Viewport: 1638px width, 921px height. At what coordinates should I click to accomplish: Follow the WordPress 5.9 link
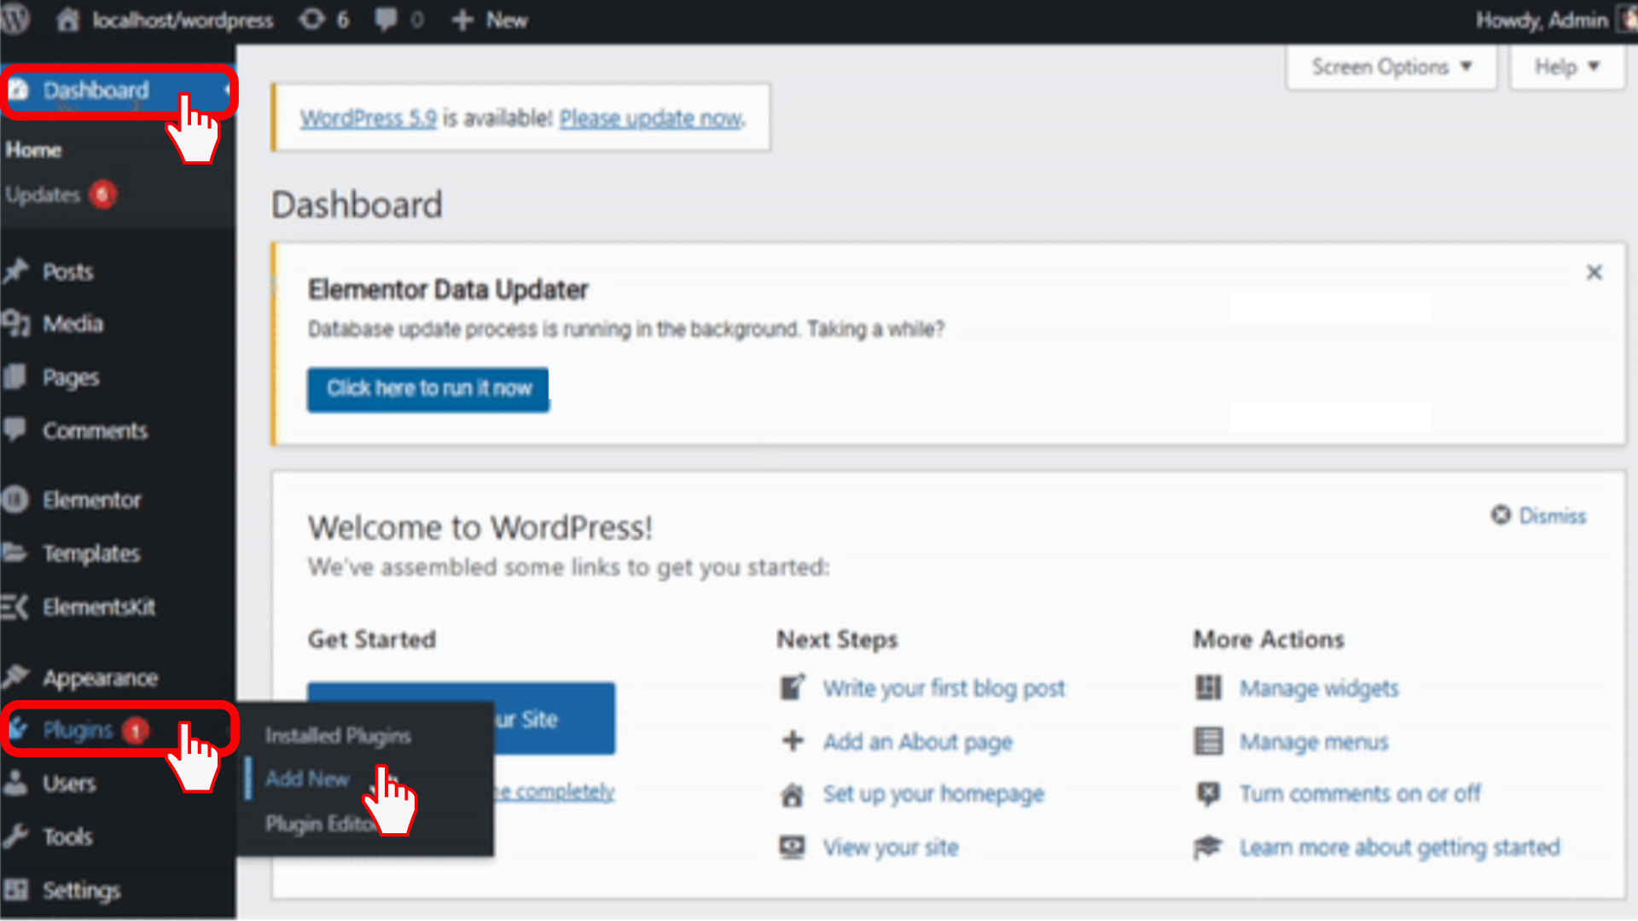(x=368, y=118)
